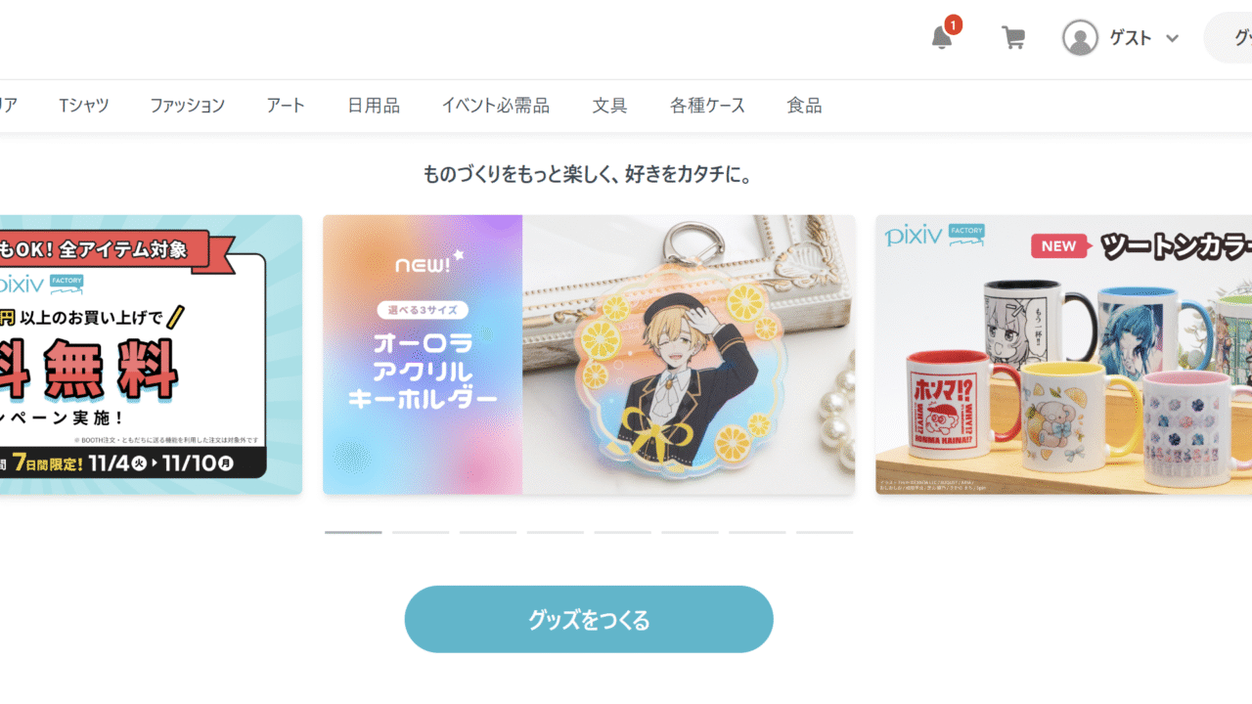Select the アート category tab
The width and height of the screenshot is (1252, 704).
point(286,106)
